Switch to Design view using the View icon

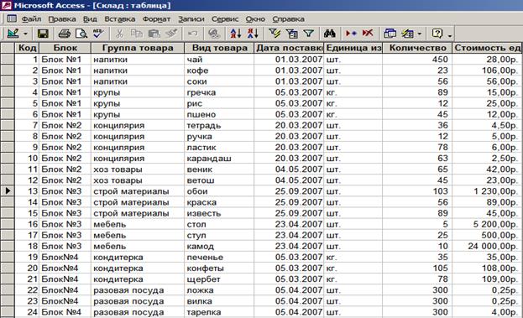coord(13,34)
